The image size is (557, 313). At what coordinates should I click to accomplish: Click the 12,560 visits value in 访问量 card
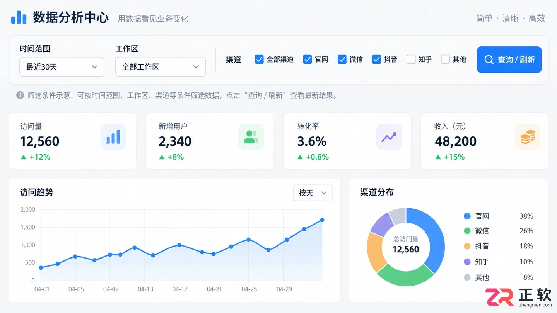click(40, 141)
